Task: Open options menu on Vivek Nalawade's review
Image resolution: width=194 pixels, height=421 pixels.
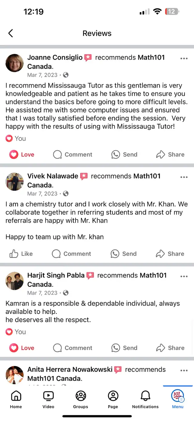Action: coord(184,177)
